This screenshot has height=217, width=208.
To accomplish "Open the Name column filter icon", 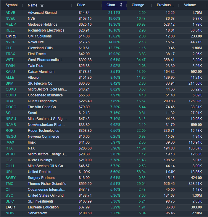I will pyautogui.click(x=42, y=5).
